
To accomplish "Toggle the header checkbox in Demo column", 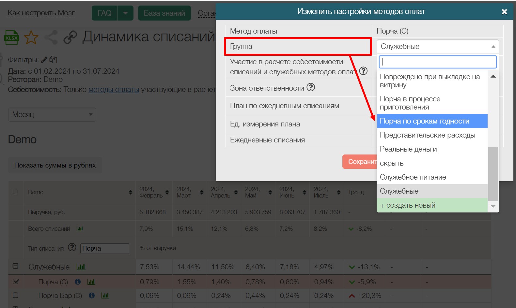I will (x=15, y=192).
